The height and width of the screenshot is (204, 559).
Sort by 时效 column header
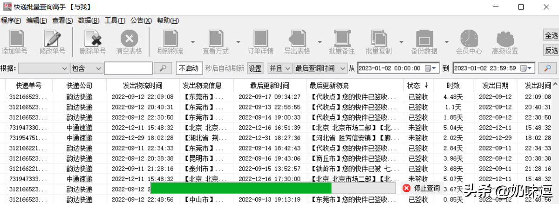(x=453, y=86)
